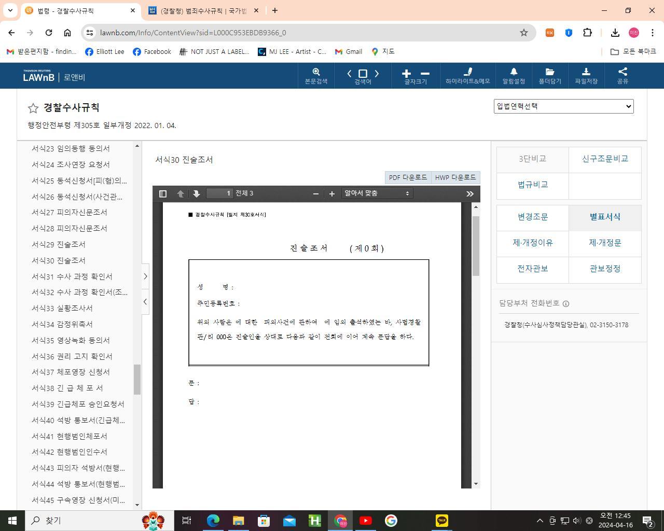Click the PDF 다운로드 button
This screenshot has height=531, width=664.
[408, 177]
